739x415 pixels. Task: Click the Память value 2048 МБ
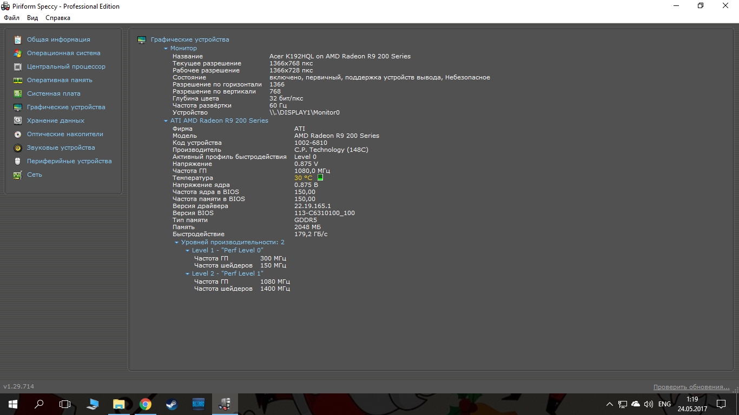(307, 227)
